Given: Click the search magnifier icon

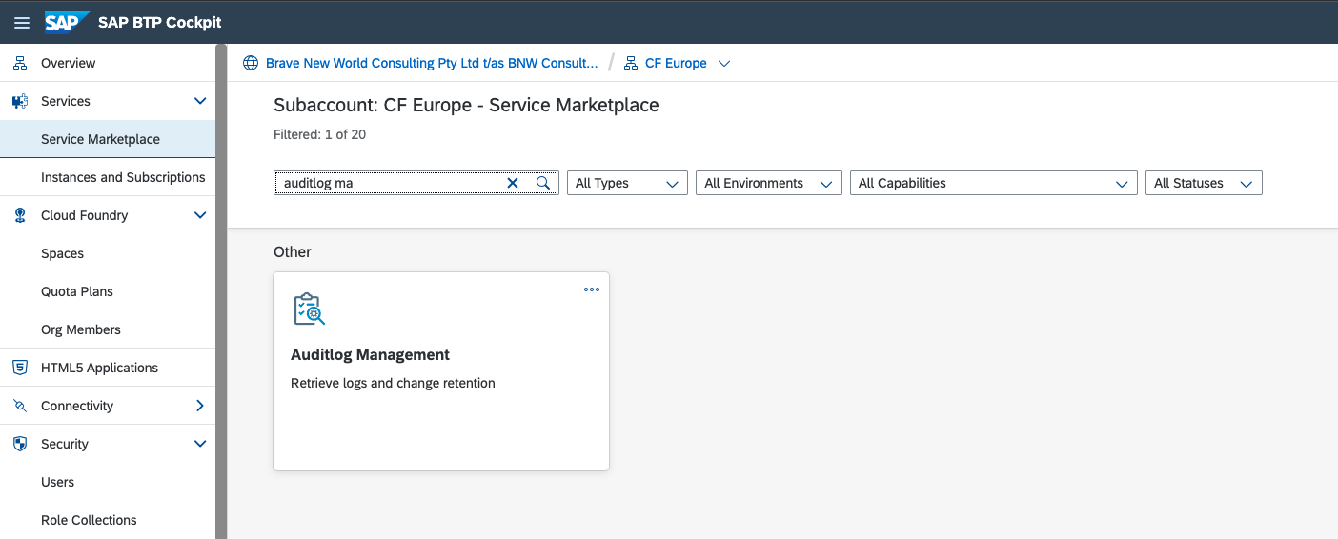Looking at the screenshot, I should coord(543,183).
